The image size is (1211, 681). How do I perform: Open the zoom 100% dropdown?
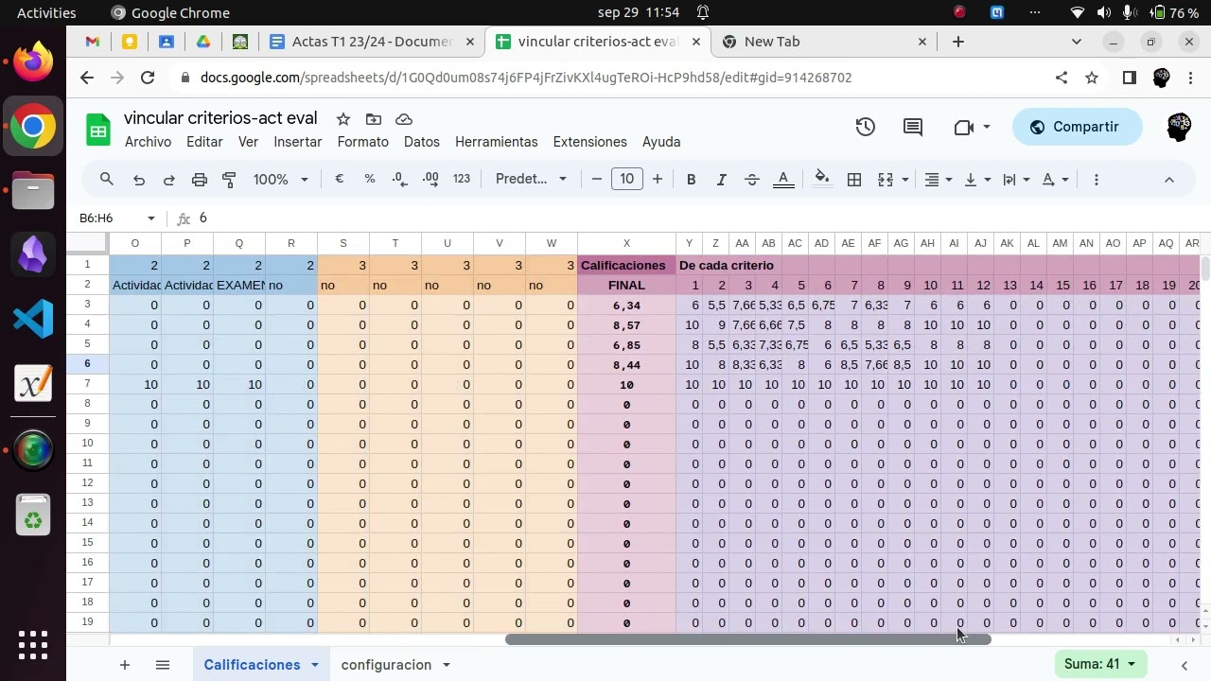(281, 179)
